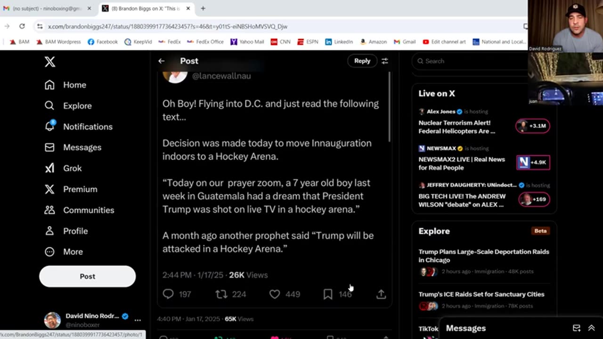The image size is (603, 339).
Task: Join Alex Jones live +3.1M broadcast
Action: coord(533,126)
